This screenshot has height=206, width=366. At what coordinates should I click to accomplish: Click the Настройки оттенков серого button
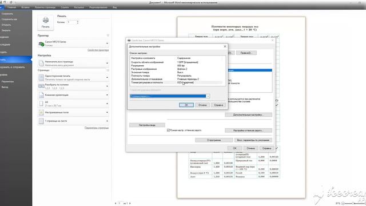pyautogui.click(x=248, y=130)
